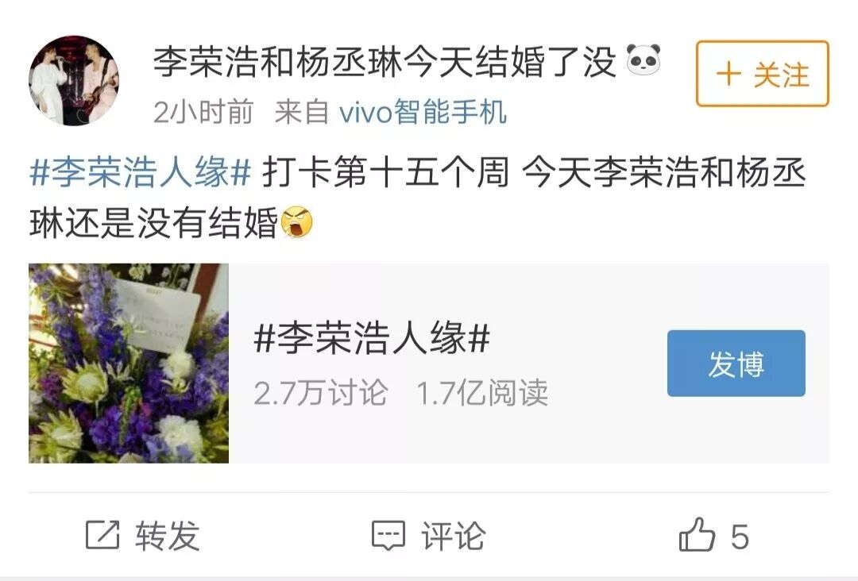Tap the repost arrow icon
This screenshot has width=858, height=581.
(x=102, y=535)
